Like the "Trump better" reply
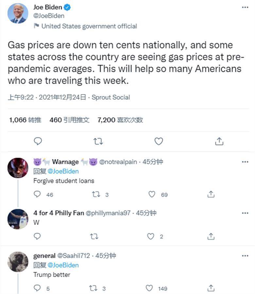The width and height of the screenshot is (255, 294). click(x=149, y=288)
